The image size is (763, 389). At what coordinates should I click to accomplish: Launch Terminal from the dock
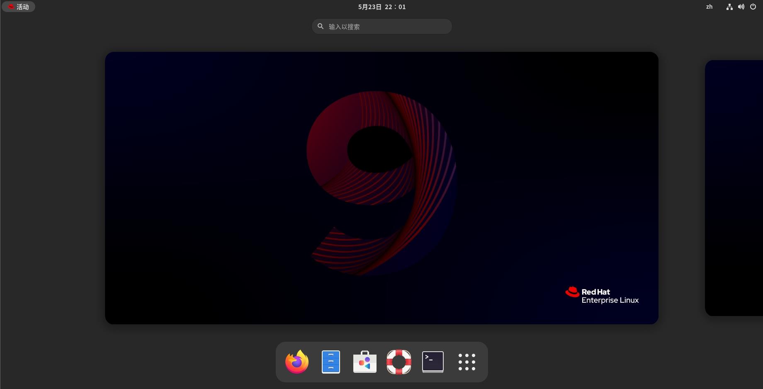click(x=433, y=362)
